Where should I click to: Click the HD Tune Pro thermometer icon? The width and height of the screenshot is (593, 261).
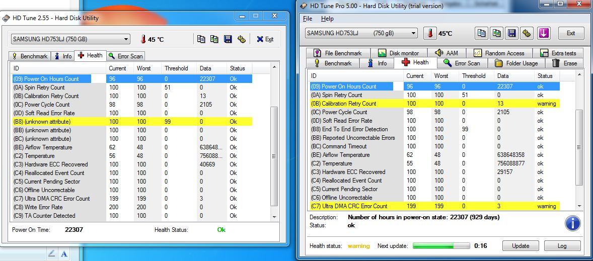coord(430,33)
